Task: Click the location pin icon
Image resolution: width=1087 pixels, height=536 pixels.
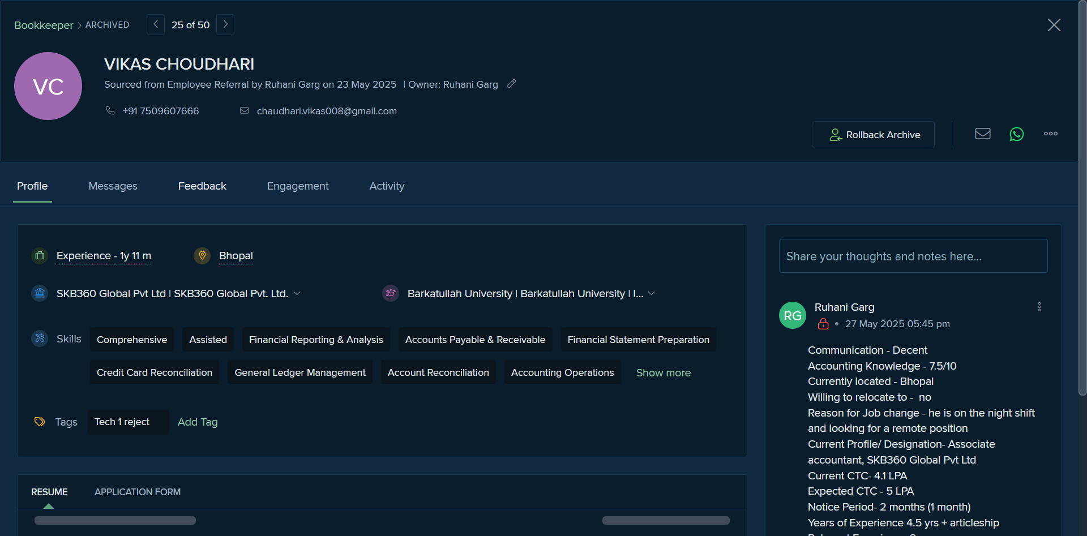Action: 202,256
